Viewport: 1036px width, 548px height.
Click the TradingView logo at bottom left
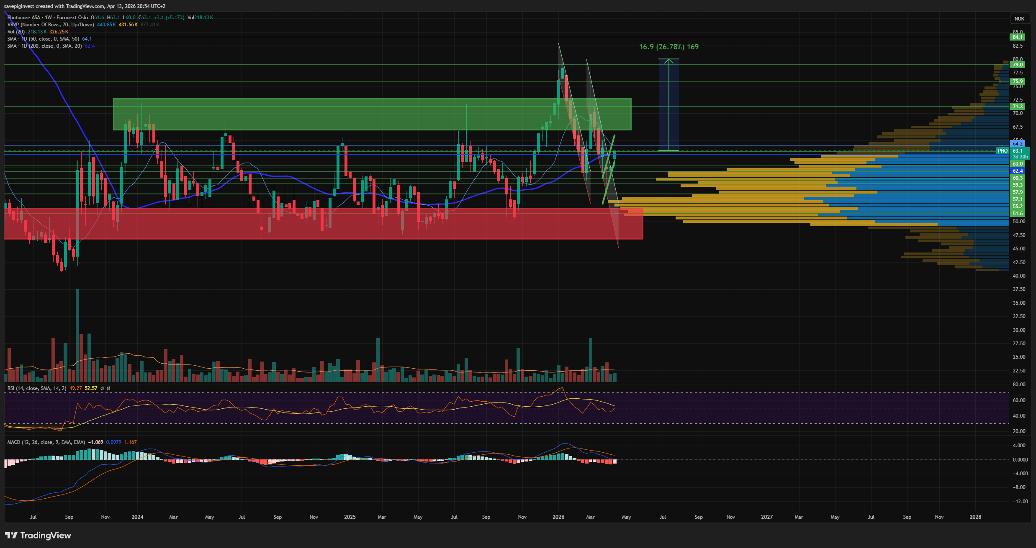click(38, 535)
